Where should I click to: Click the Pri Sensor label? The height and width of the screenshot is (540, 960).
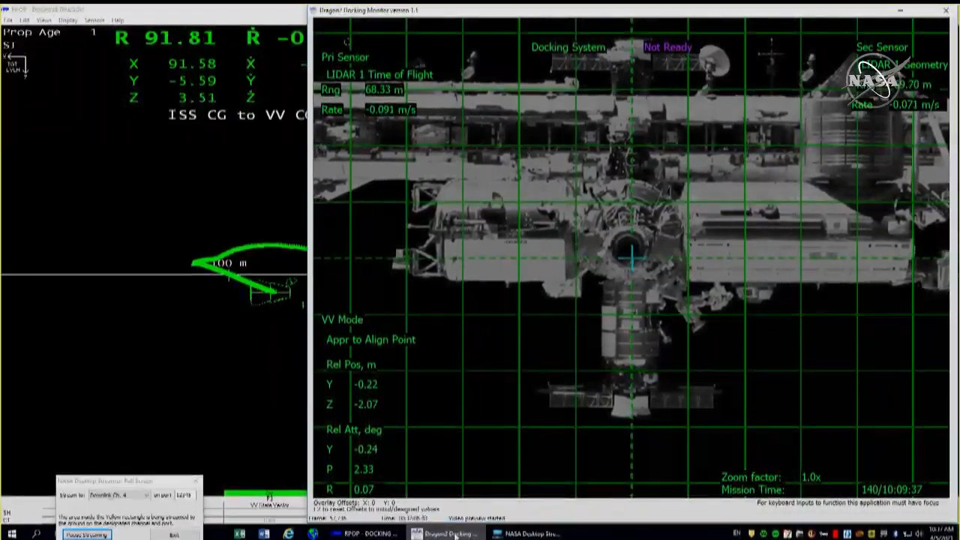pos(345,57)
